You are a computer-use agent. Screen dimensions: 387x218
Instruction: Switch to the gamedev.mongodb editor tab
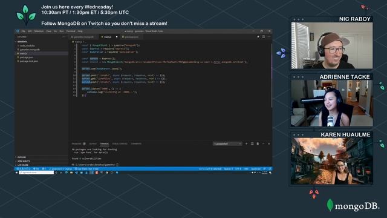point(83,37)
